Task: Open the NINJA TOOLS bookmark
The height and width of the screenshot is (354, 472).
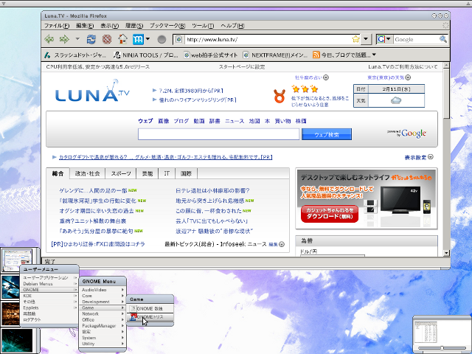Action: [146, 55]
